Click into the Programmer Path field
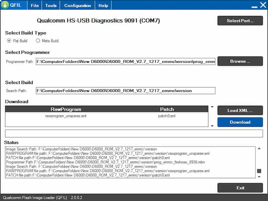The width and height of the screenshot is (268, 201). (x=125, y=62)
